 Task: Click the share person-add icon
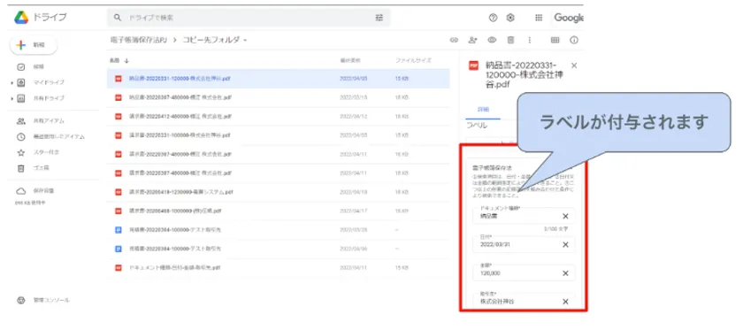472,41
